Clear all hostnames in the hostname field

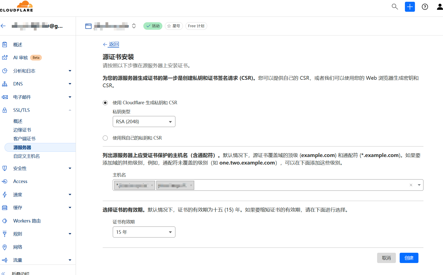[411, 185]
